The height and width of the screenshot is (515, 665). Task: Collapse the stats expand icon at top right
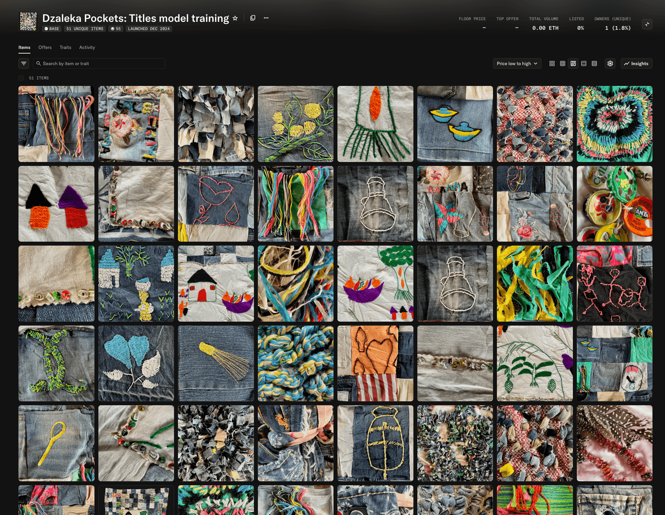(647, 24)
